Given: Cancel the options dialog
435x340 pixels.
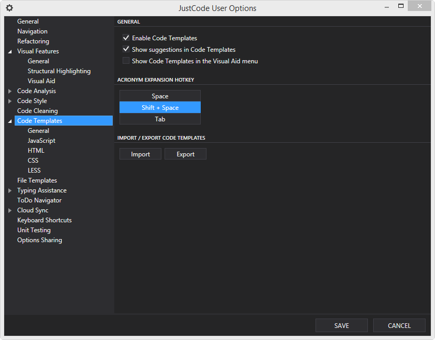Looking at the screenshot, I should point(399,325).
